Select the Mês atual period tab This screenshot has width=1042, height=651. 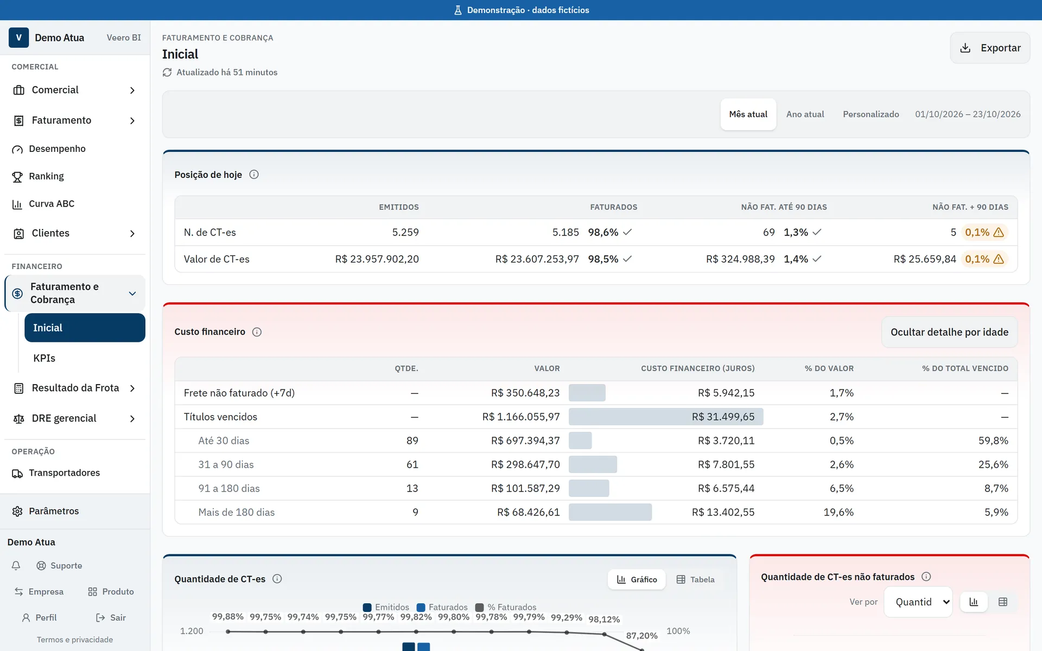(748, 114)
